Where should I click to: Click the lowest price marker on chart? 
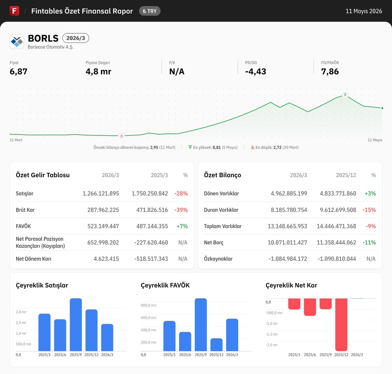tap(122, 136)
